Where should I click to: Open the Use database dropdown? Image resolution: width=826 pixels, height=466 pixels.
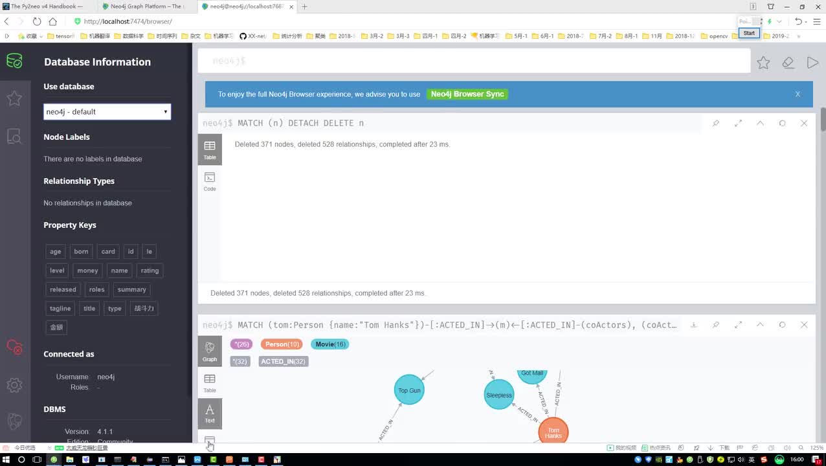coord(107,111)
